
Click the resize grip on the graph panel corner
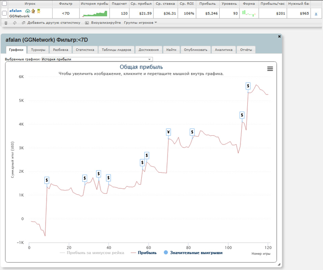[279, 264]
